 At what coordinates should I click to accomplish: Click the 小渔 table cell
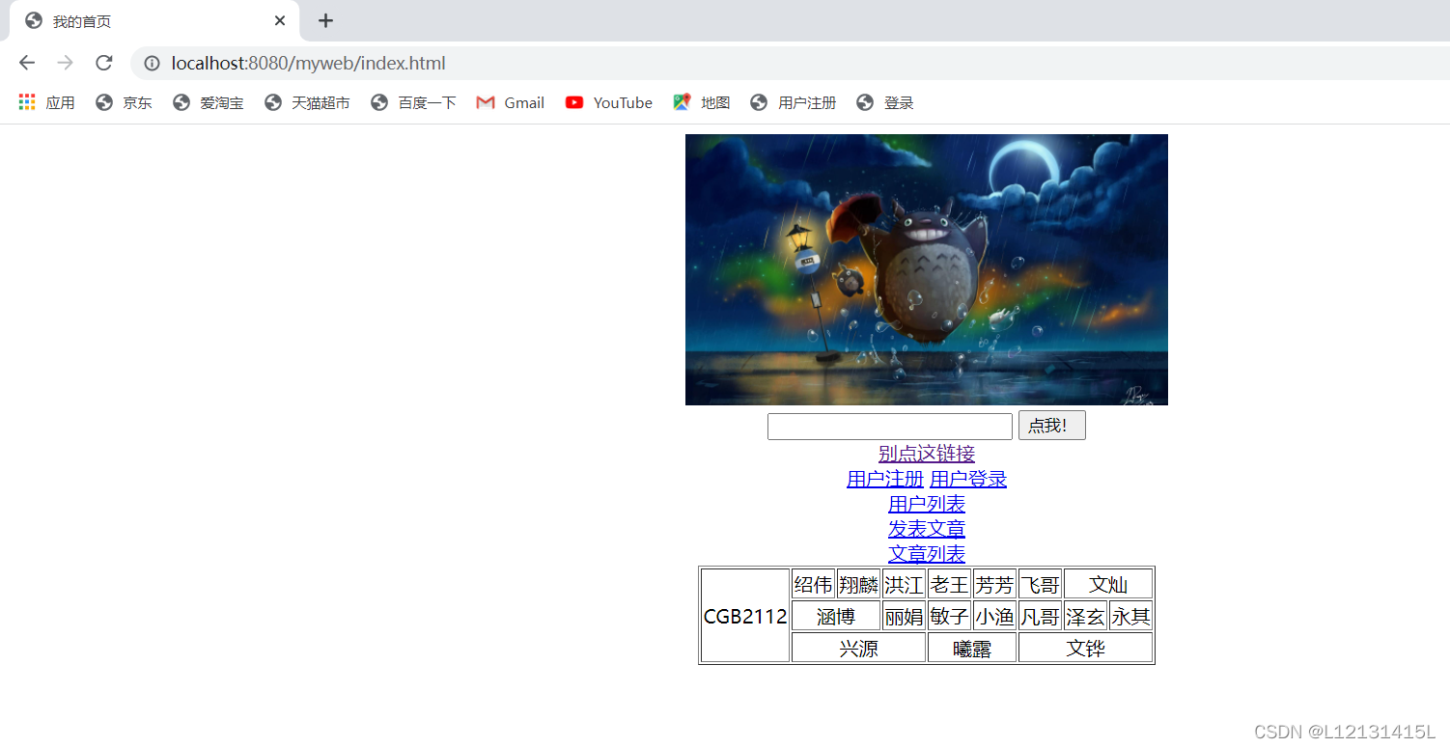[x=994, y=616]
